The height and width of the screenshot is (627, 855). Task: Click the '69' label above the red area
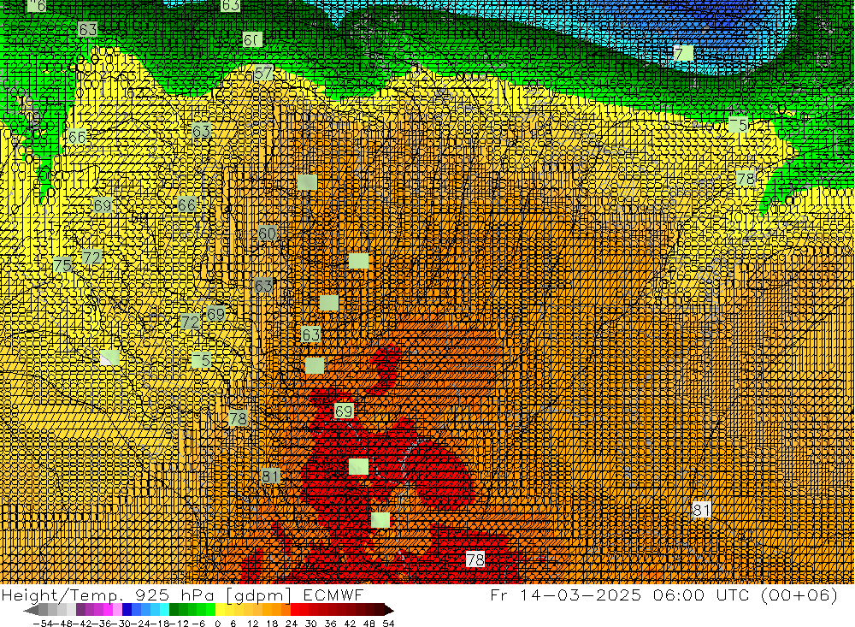click(x=344, y=411)
